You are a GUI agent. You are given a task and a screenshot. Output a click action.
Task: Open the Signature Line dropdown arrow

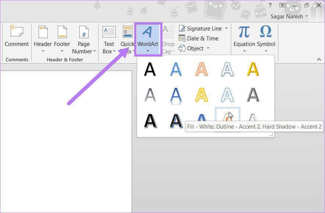[226, 28]
